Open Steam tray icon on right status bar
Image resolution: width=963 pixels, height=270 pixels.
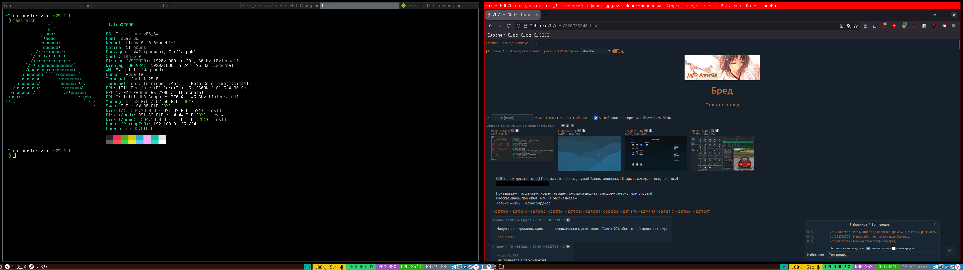952,267
